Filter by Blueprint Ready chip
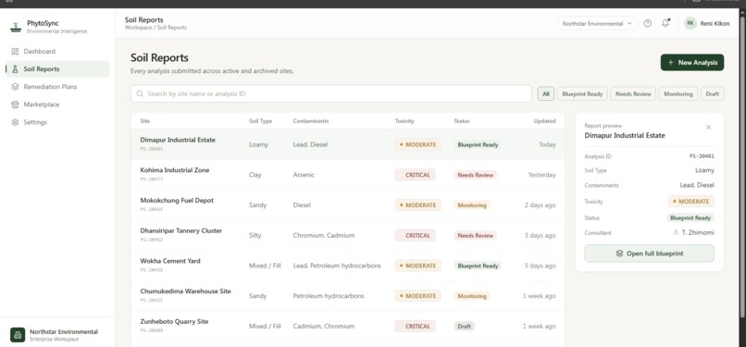 (582, 93)
